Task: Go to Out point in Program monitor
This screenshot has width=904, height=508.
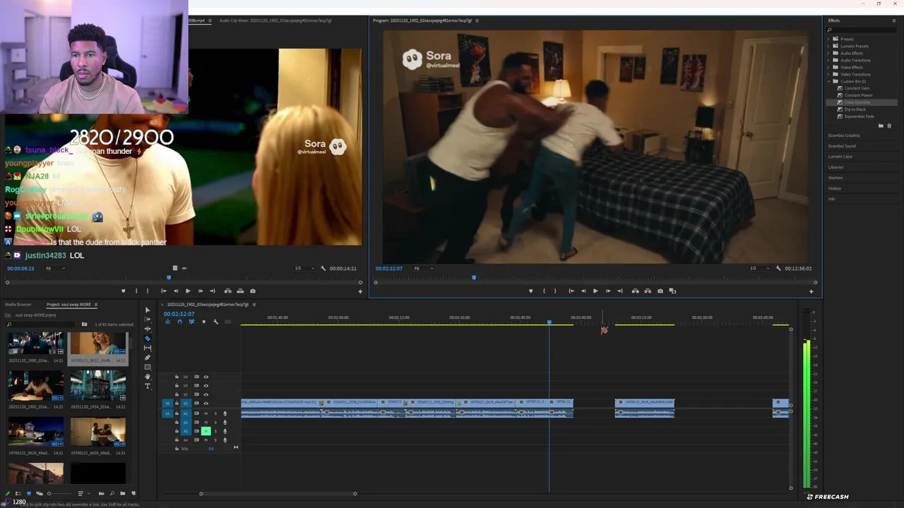Action: pos(619,291)
